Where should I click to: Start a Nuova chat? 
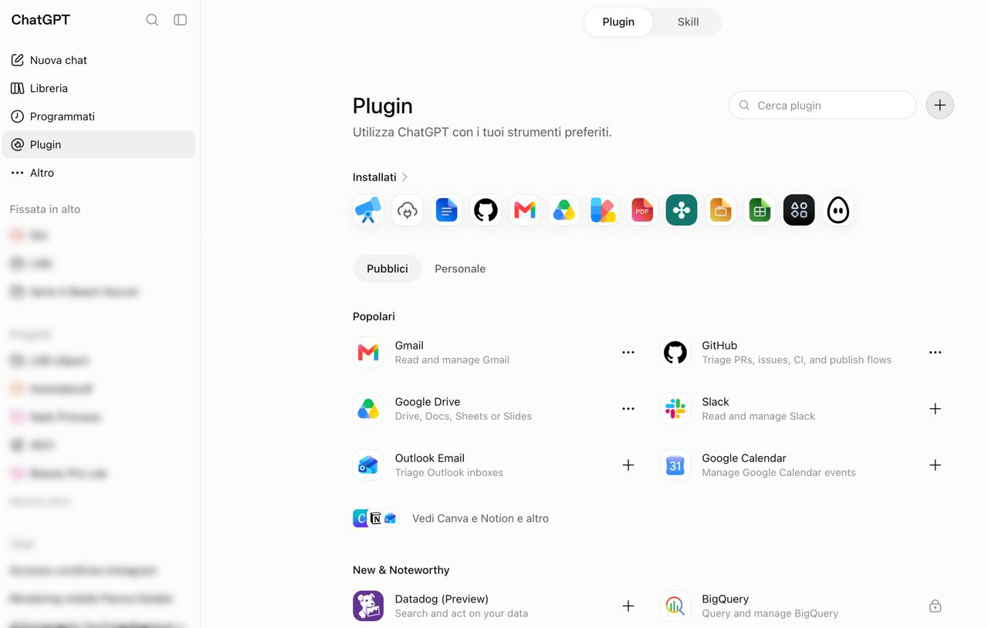pos(99,60)
